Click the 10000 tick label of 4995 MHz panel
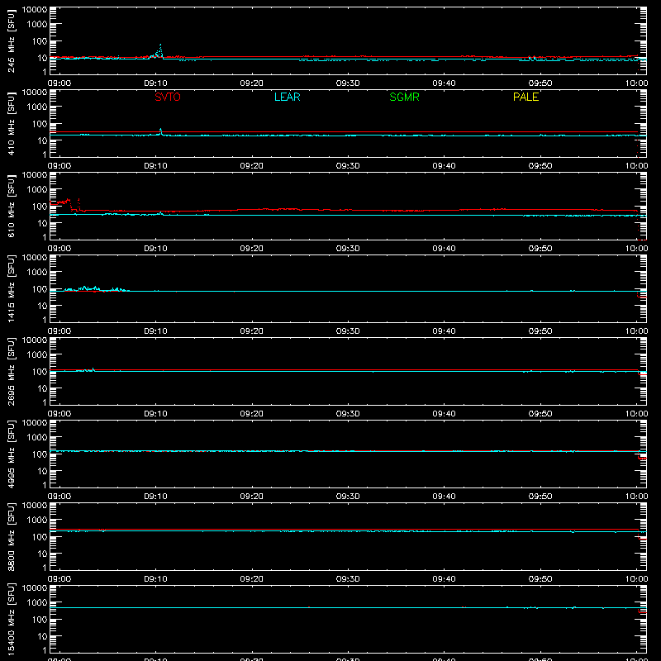Screen dimensions: 661x661 [35, 423]
